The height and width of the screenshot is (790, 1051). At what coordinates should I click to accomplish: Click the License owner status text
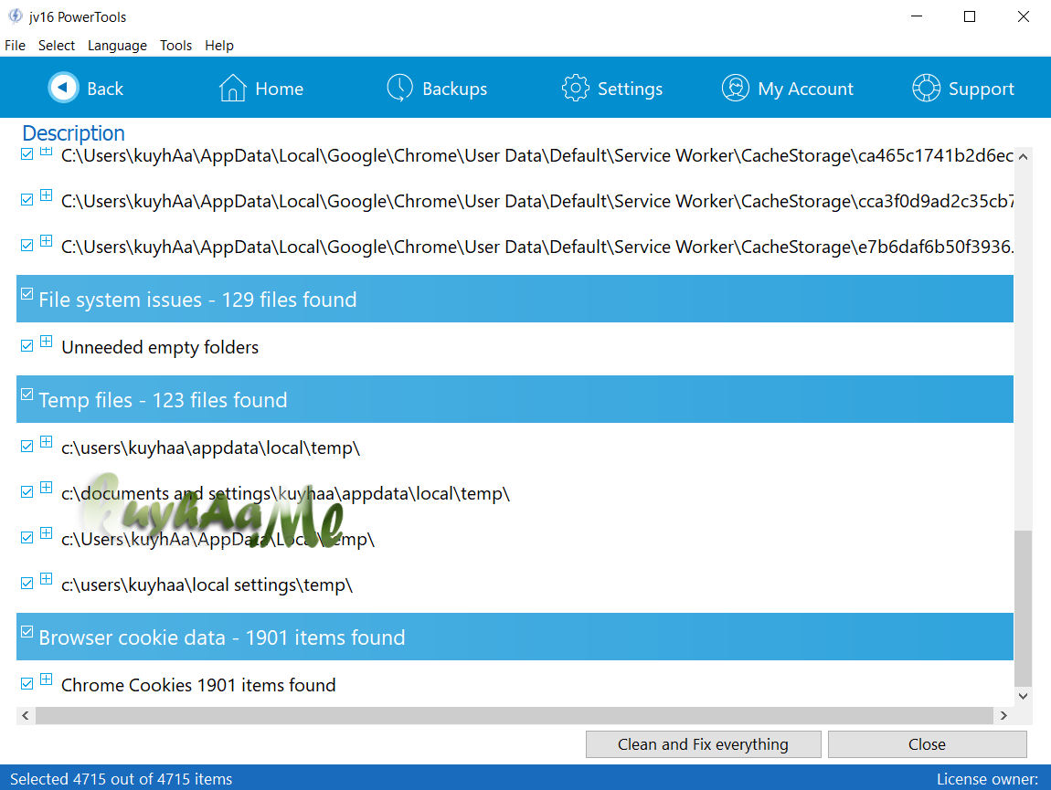[x=987, y=779]
